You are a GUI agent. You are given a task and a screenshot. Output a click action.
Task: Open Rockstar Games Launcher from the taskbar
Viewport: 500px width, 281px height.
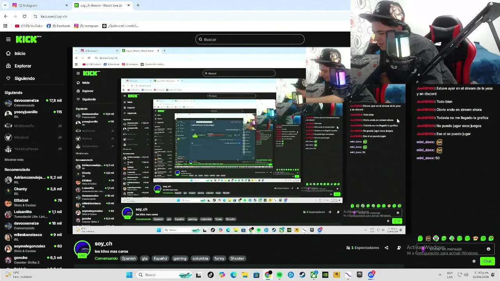click(337, 275)
